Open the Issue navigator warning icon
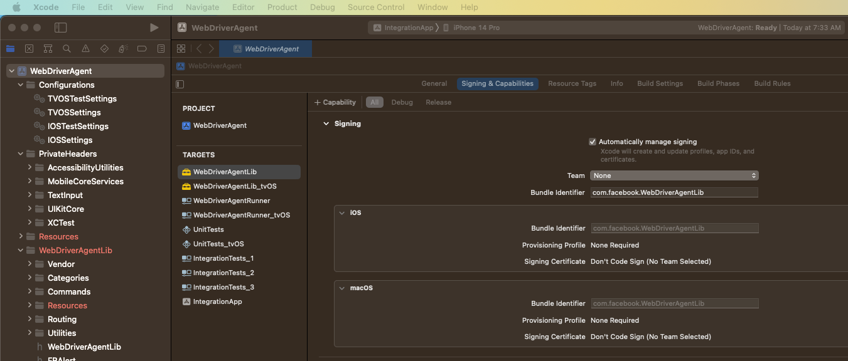 [x=85, y=49]
